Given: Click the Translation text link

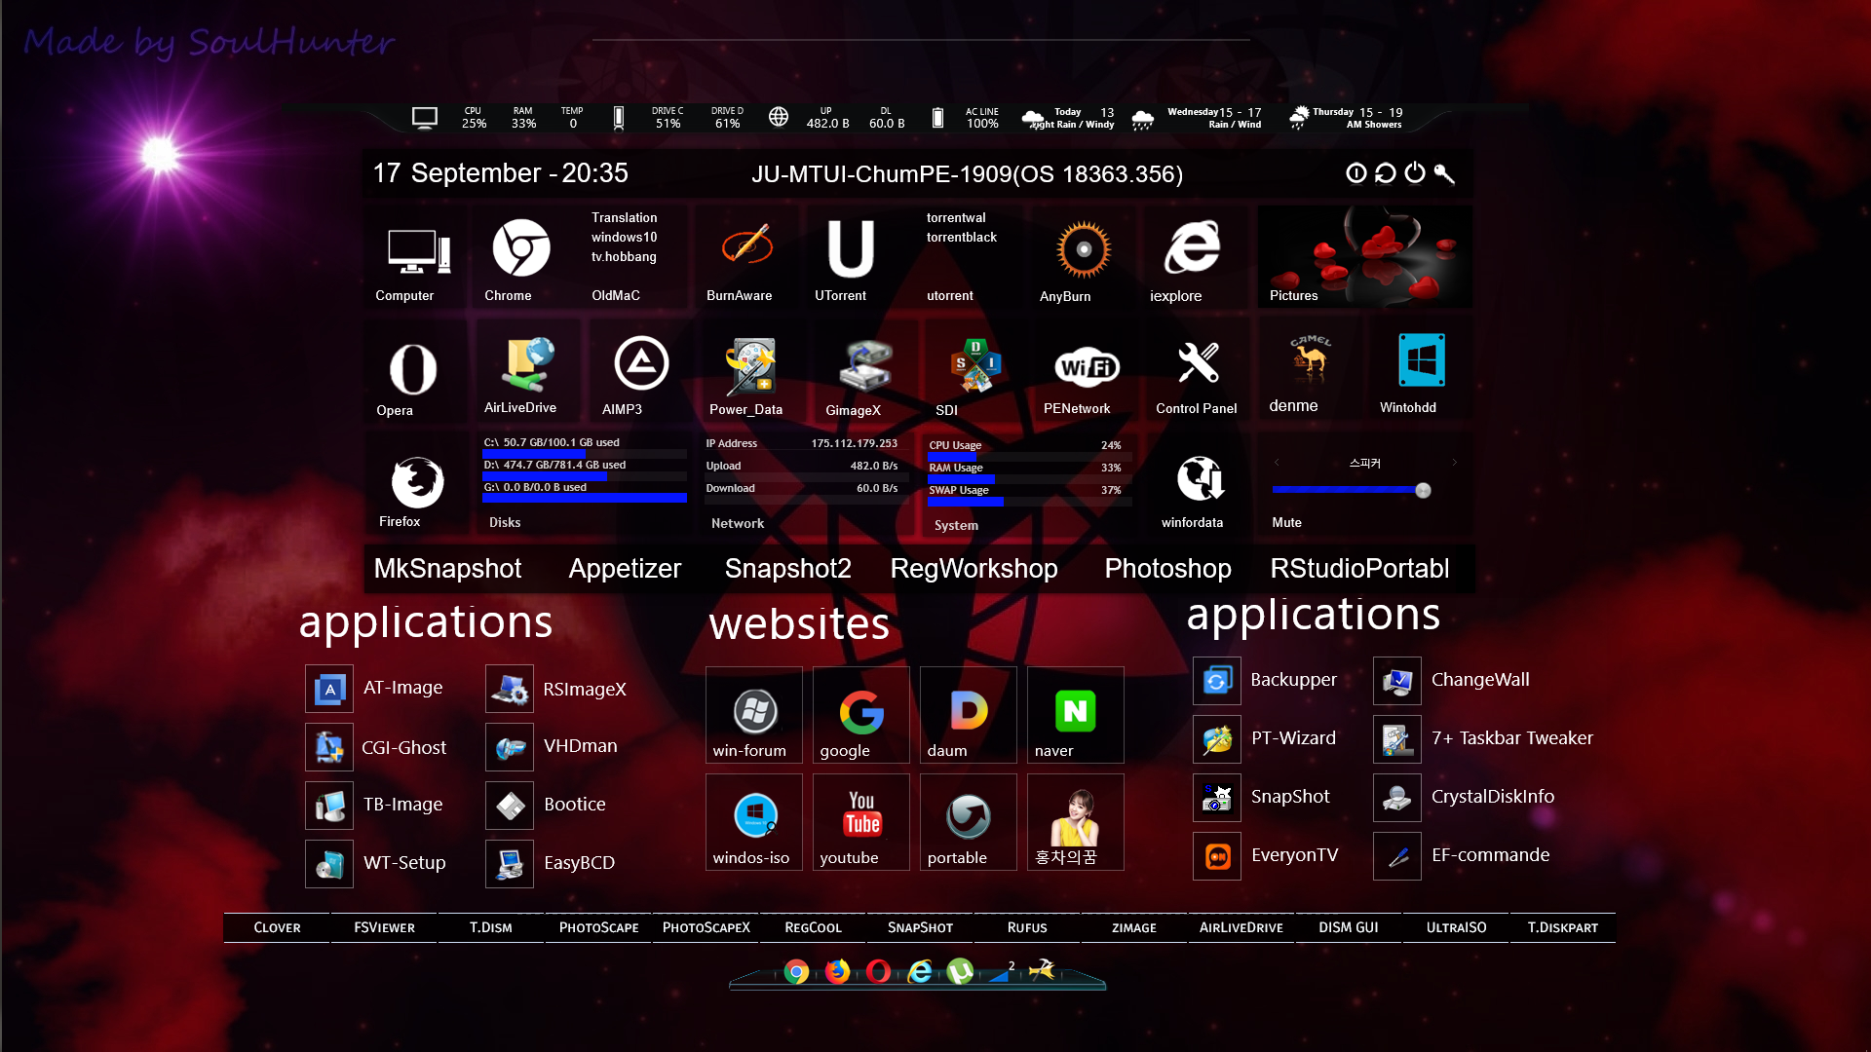Looking at the screenshot, I should point(624,217).
